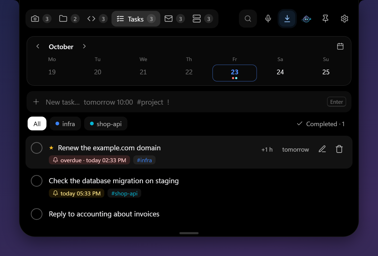
Task: Open the screenshots section with camera icon
Action: pos(41,19)
